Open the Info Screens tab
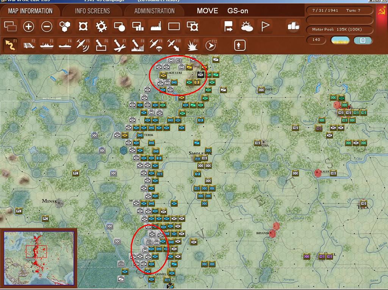388x290 pixels. (92, 11)
